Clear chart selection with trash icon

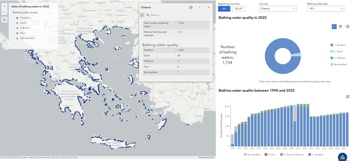click(341, 27)
